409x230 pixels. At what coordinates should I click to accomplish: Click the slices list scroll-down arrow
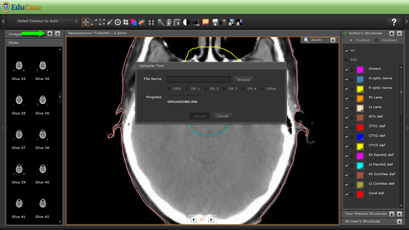click(60, 221)
